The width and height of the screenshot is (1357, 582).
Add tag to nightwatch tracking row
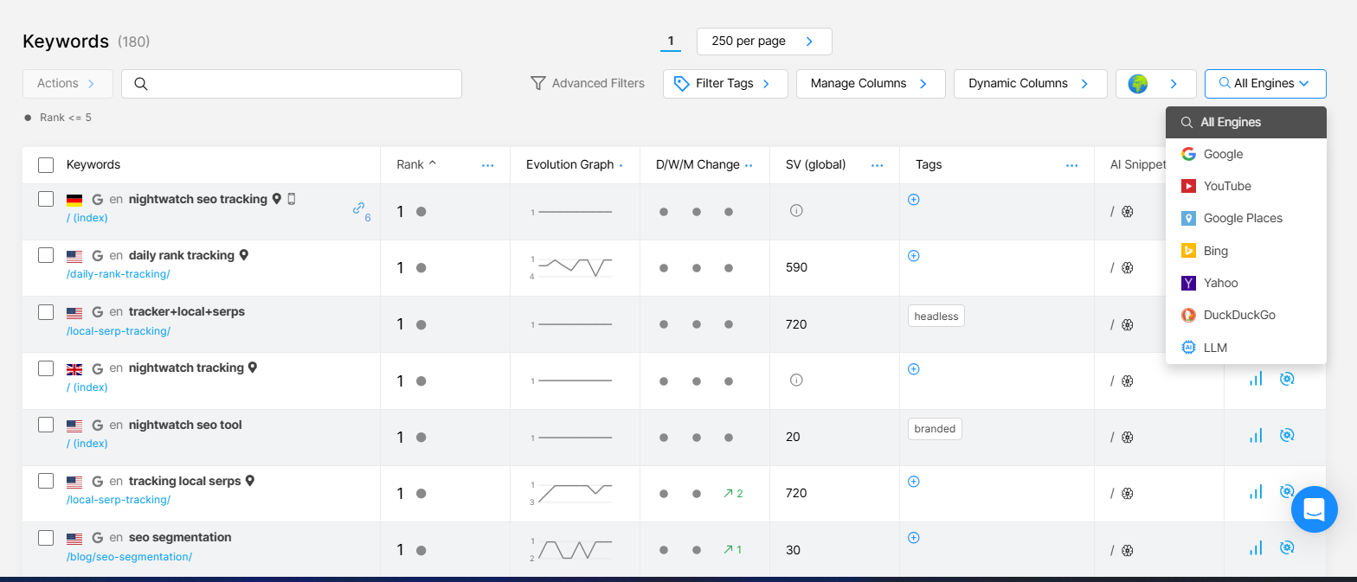(x=913, y=368)
